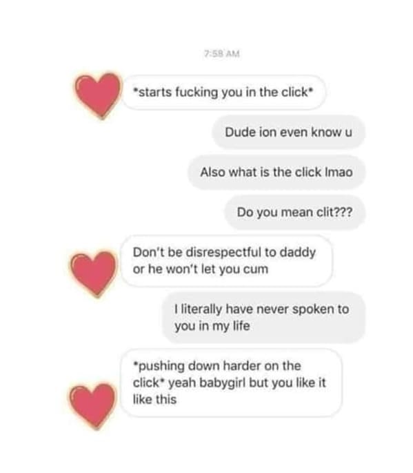The height and width of the screenshot is (473, 413).
Task: Tap the 'you in my life' text line
Action: pyautogui.click(x=212, y=326)
